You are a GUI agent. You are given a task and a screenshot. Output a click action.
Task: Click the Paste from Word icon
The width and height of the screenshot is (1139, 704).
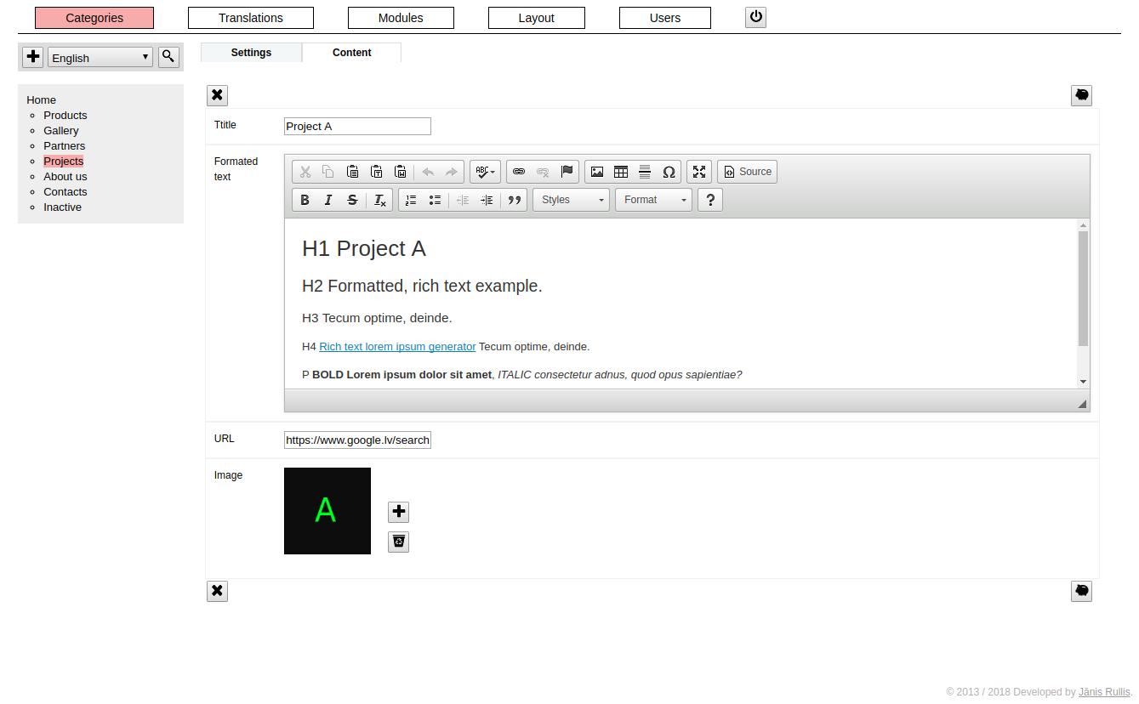pyautogui.click(x=401, y=172)
